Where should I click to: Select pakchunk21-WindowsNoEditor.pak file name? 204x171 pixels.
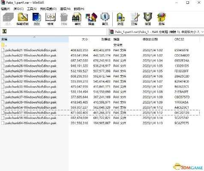[31, 50]
